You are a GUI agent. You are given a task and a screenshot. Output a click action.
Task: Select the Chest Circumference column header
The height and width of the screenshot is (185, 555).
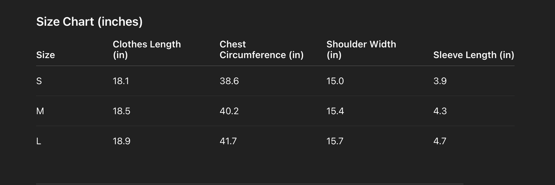point(261,50)
